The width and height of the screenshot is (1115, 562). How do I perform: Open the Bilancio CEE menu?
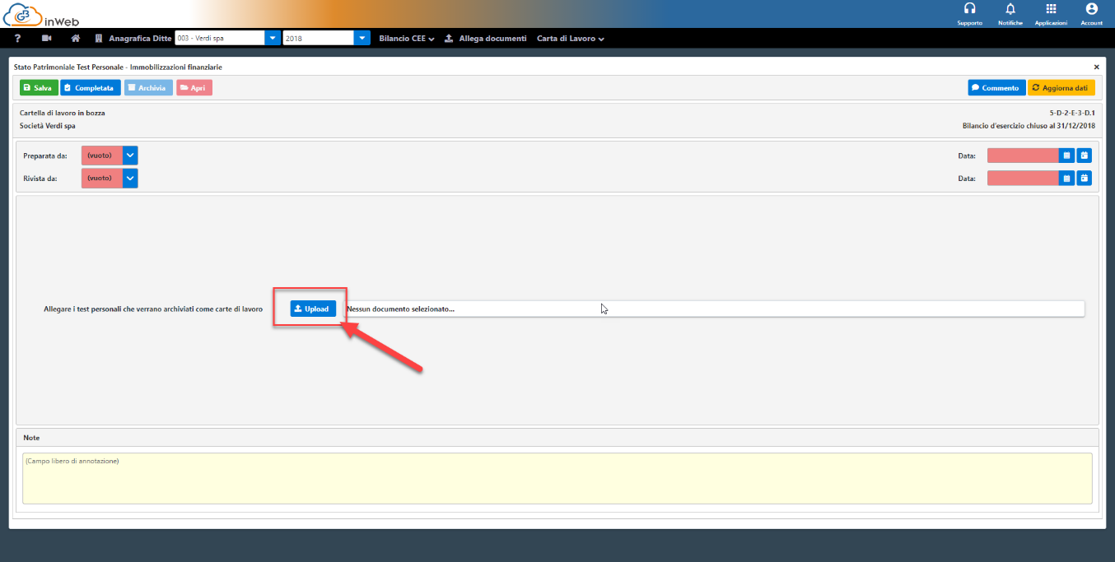click(x=407, y=38)
